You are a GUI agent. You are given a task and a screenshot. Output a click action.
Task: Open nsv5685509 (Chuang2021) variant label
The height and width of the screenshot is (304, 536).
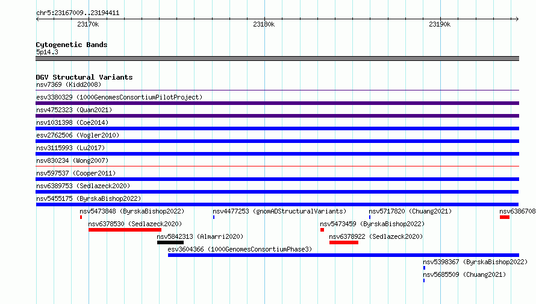click(x=464, y=274)
